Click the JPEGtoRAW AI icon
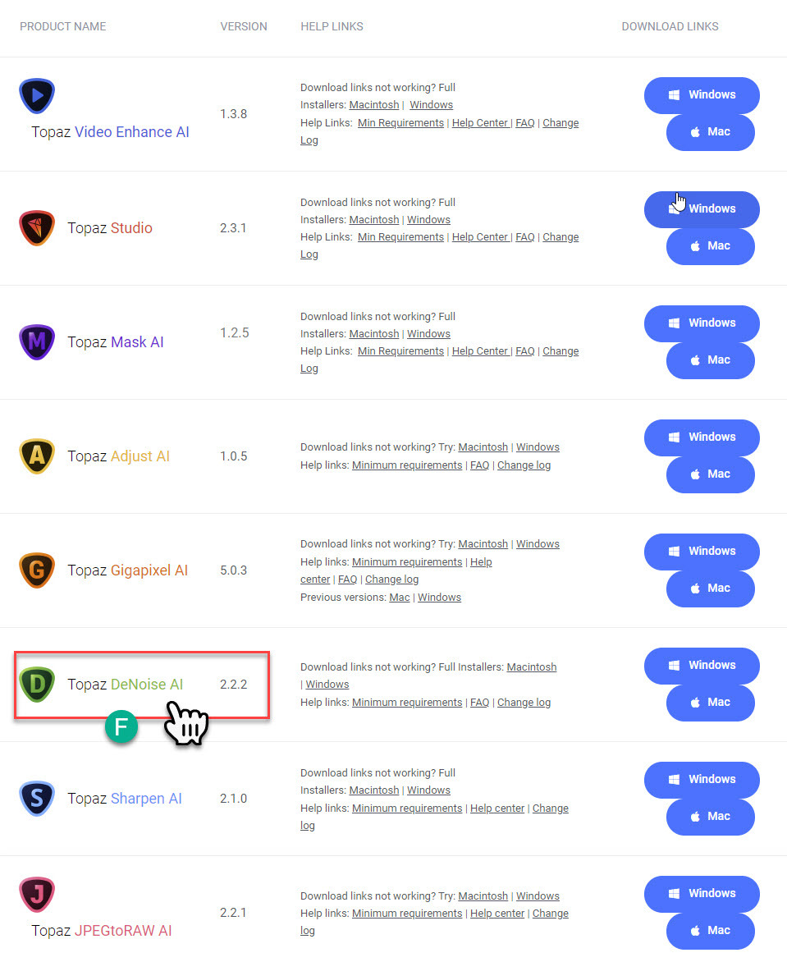The image size is (787, 962). coord(37,895)
